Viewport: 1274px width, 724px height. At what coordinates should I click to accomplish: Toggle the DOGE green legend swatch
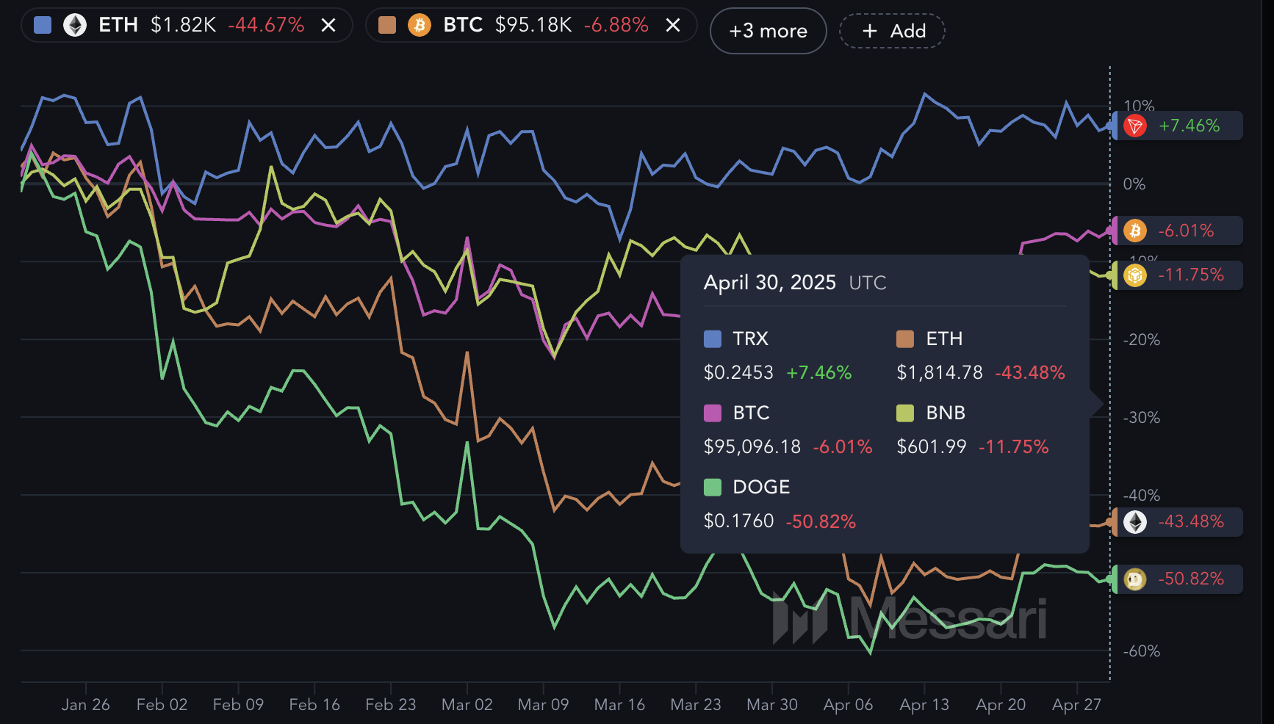711,487
